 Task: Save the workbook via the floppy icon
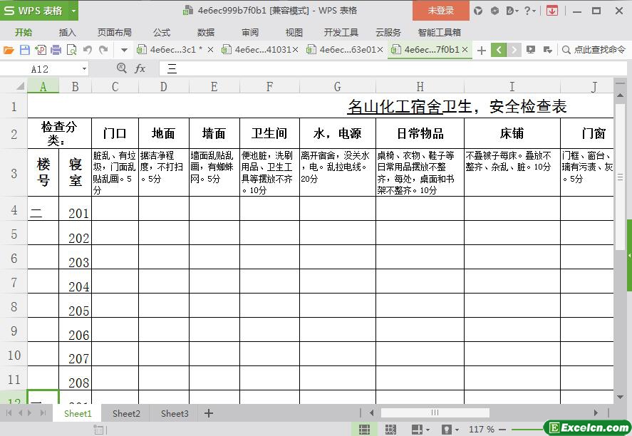pos(25,50)
